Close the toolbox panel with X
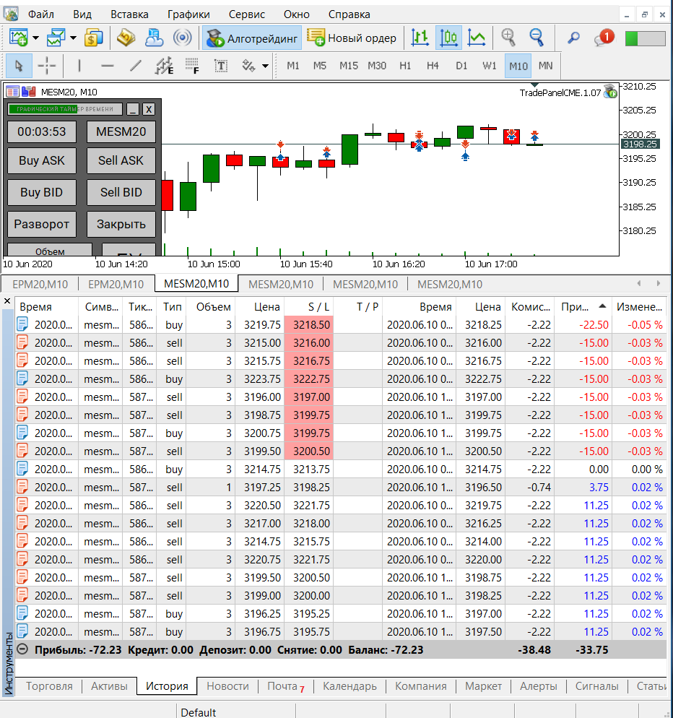This screenshot has height=718, width=673. point(7,301)
